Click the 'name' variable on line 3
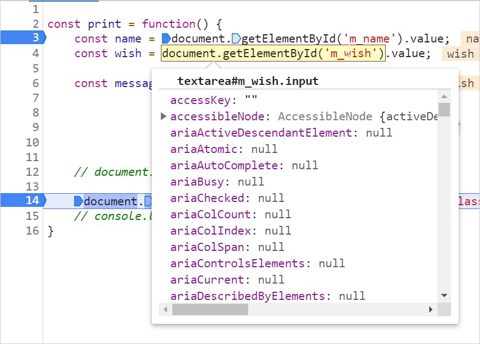Viewport: 480px width, 344px height. click(128, 39)
